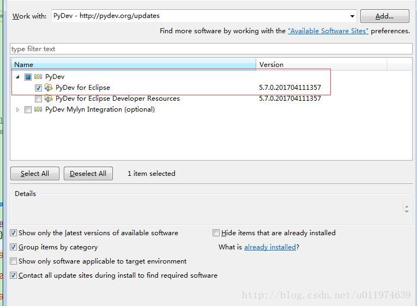Sort by the Name column header
The height and width of the screenshot is (306, 417).
[133, 65]
